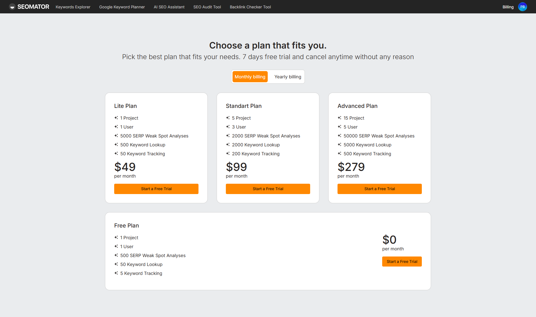
Task: Click sparkle icon beside 200 Keyword Tracking
Action: point(228,154)
